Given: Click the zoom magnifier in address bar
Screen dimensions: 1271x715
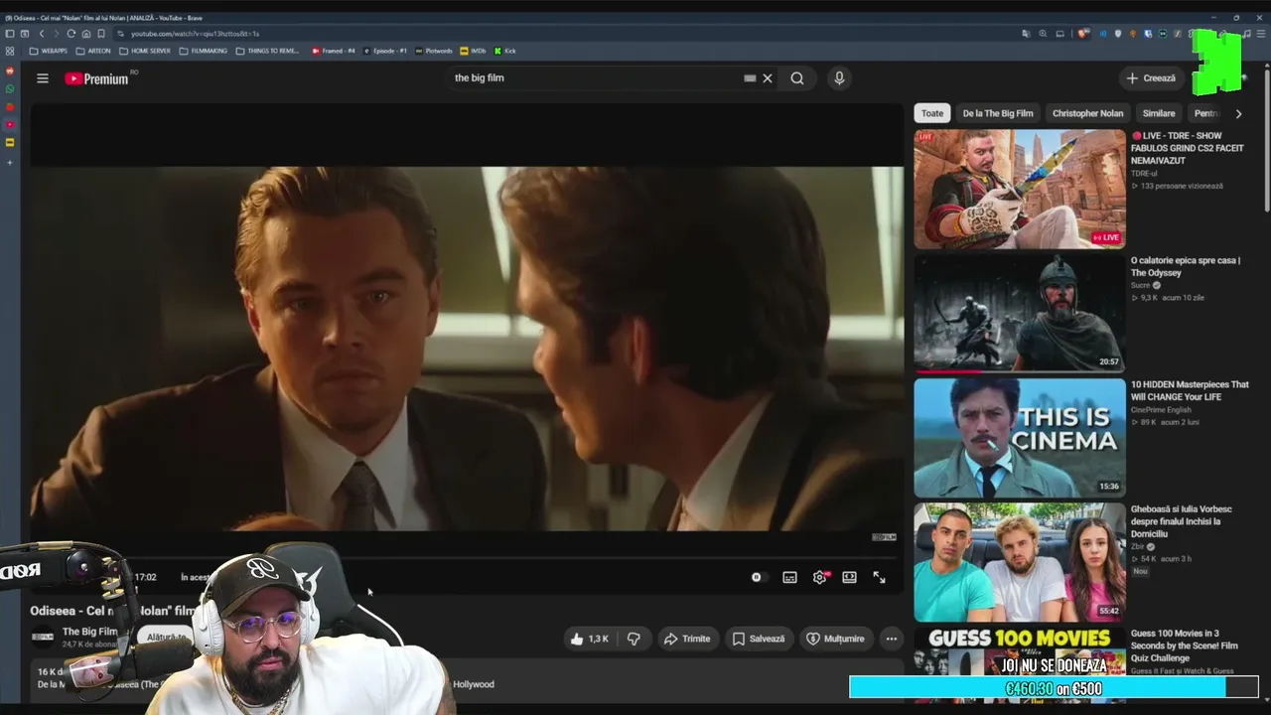Looking at the screenshot, I should tap(1043, 34).
